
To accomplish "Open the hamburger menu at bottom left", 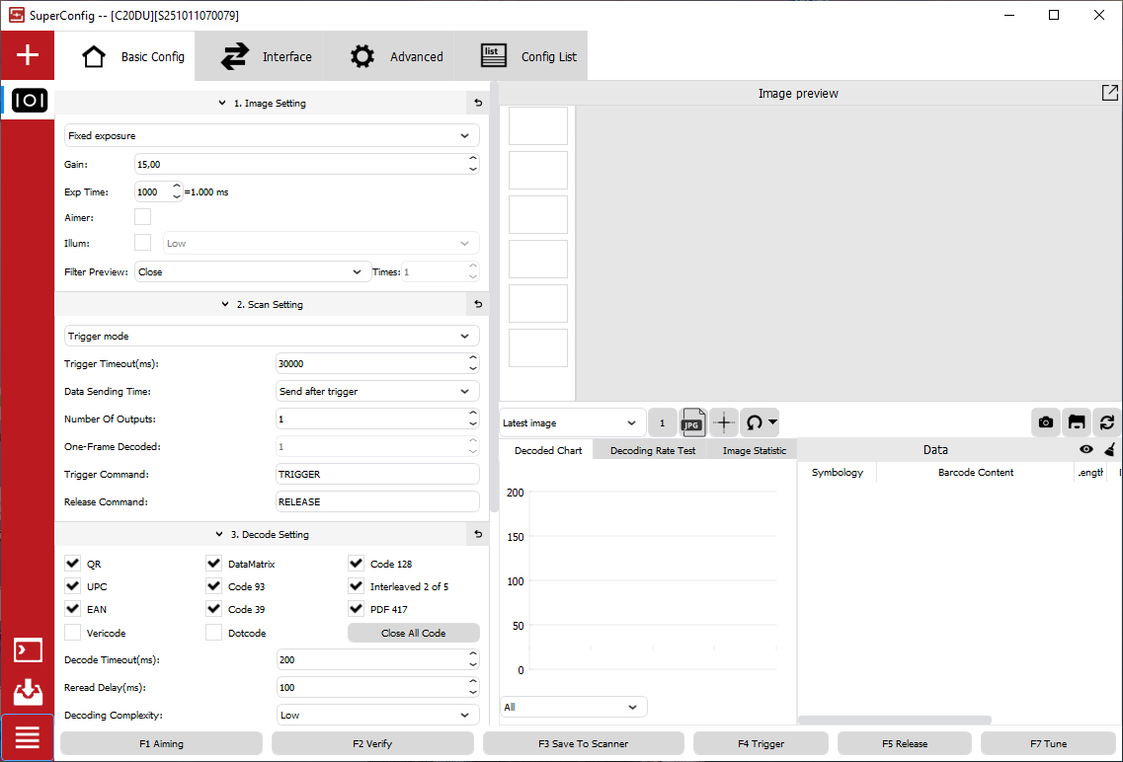I will 28,736.
